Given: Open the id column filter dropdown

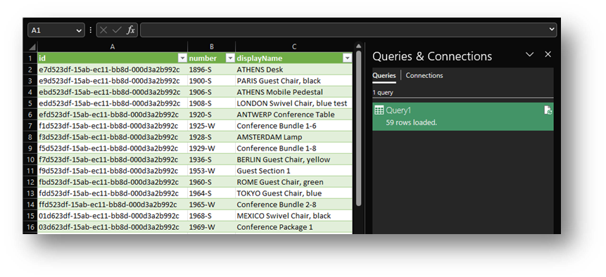Looking at the screenshot, I should click(182, 58).
